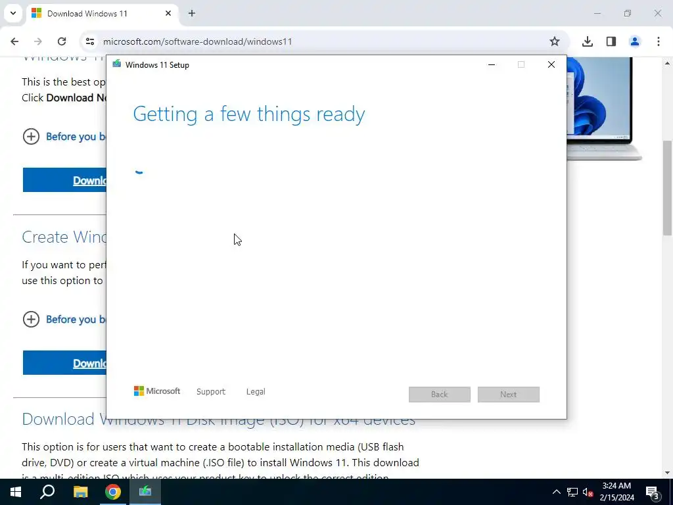Close the Windows 11 Setup window

551,64
